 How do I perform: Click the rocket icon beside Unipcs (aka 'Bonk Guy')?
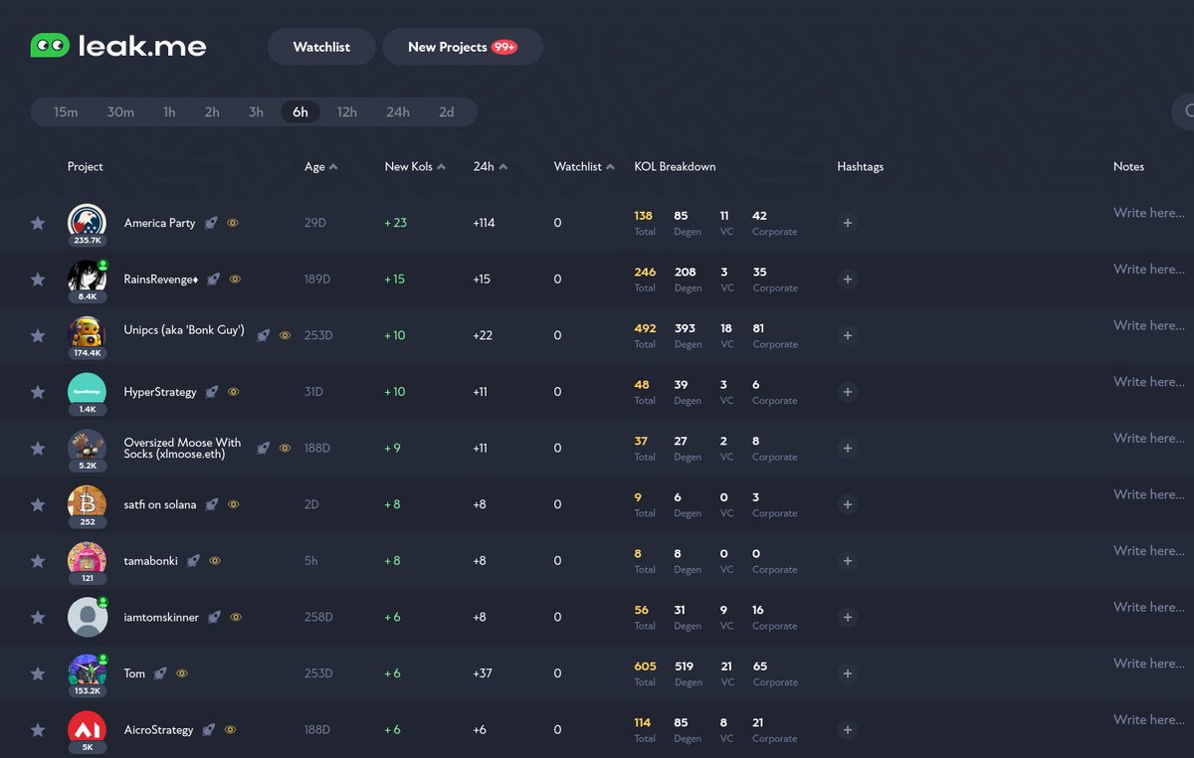[263, 335]
